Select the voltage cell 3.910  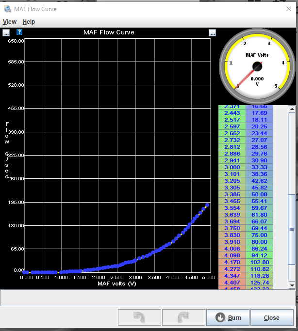[x=232, y=242]
